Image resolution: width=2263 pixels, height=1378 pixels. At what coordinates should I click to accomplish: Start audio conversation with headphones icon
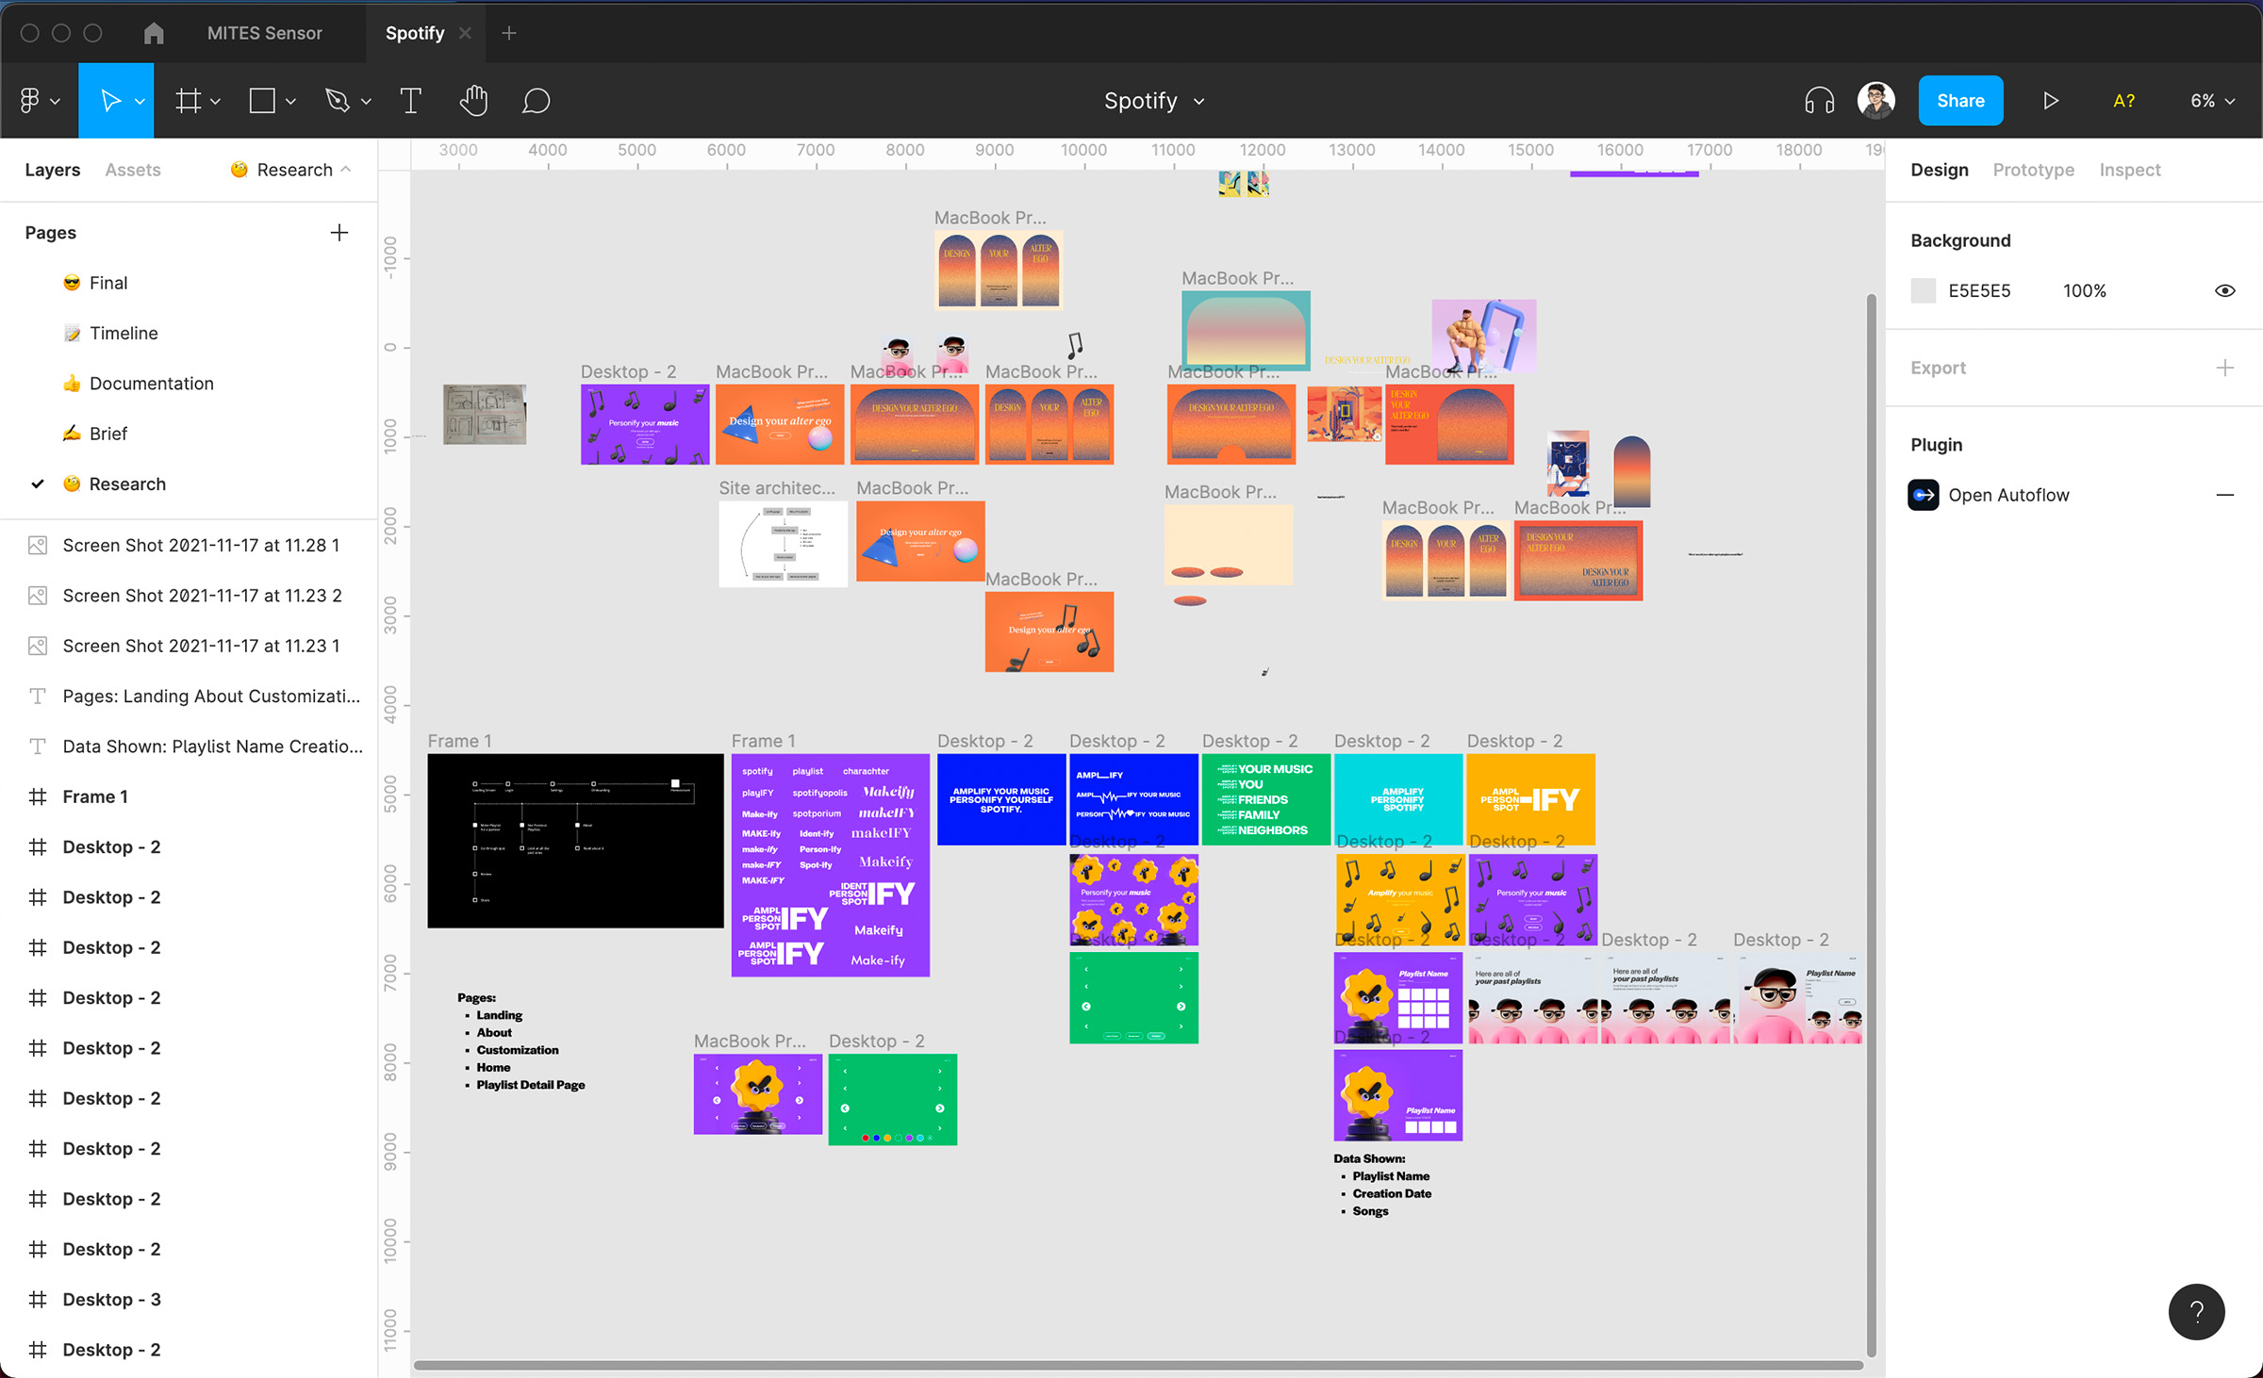1819,101
